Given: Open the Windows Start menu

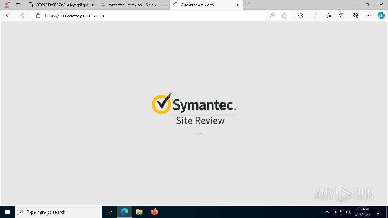Looking at the screenshot, I should point(7,212).
